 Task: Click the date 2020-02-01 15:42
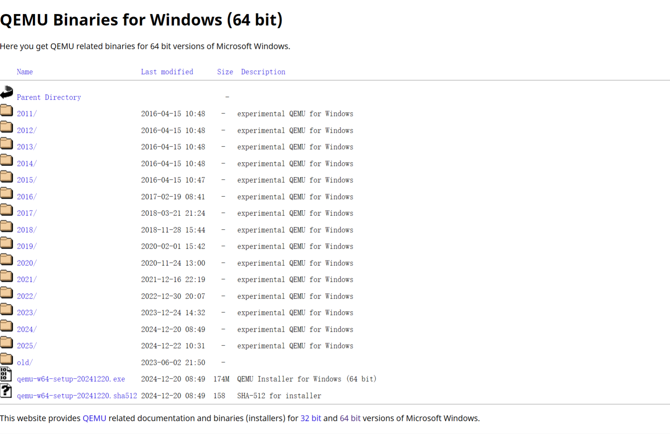coord(173,246)
